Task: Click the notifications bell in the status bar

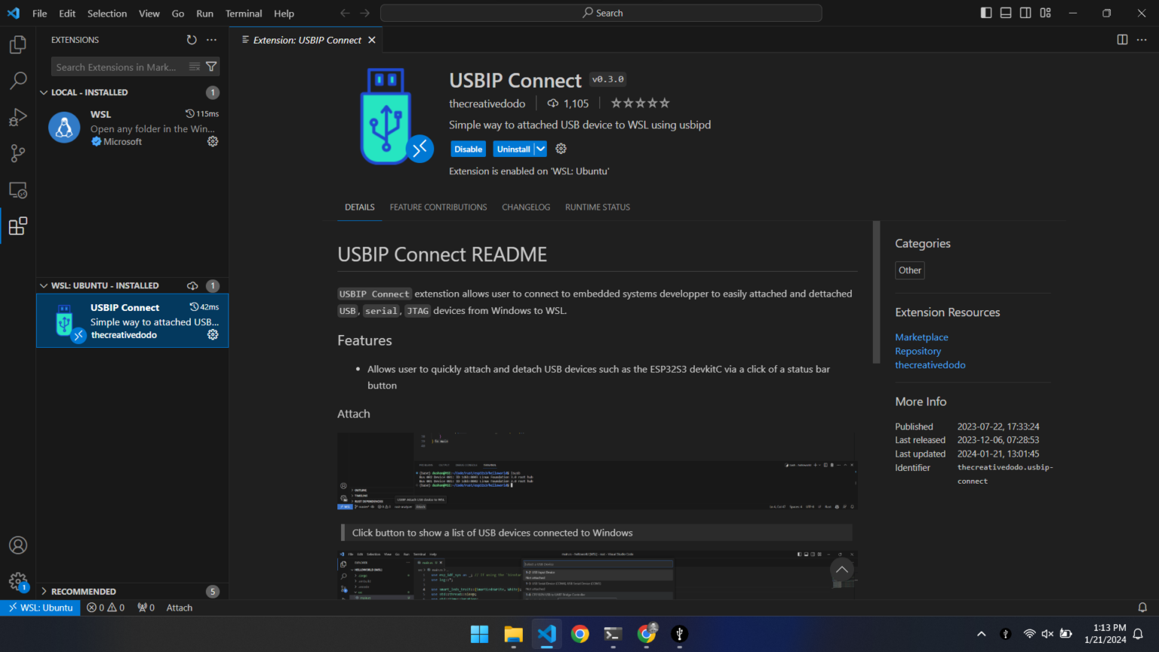Action: click(x=1142, y=607)
